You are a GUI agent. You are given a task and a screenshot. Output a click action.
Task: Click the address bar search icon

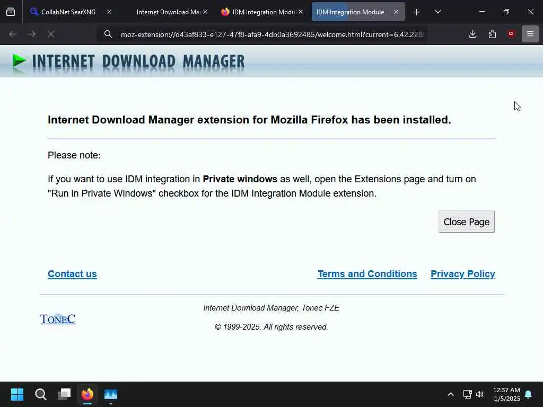click(x=108, y=34)
